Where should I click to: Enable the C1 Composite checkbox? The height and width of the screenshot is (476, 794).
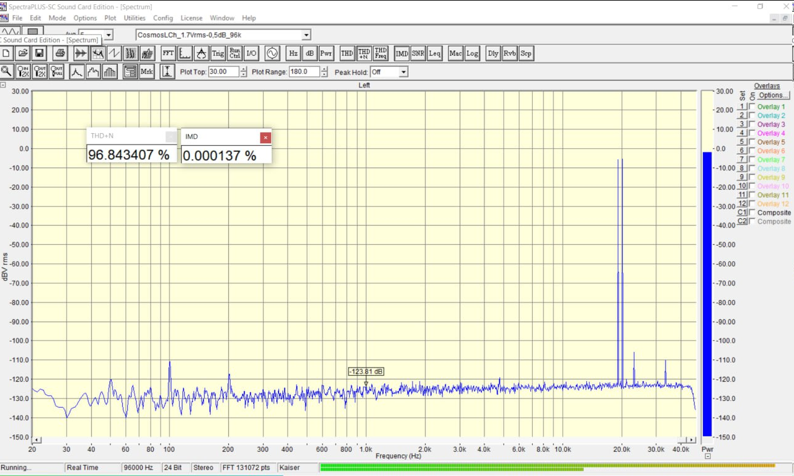(752, 213)
